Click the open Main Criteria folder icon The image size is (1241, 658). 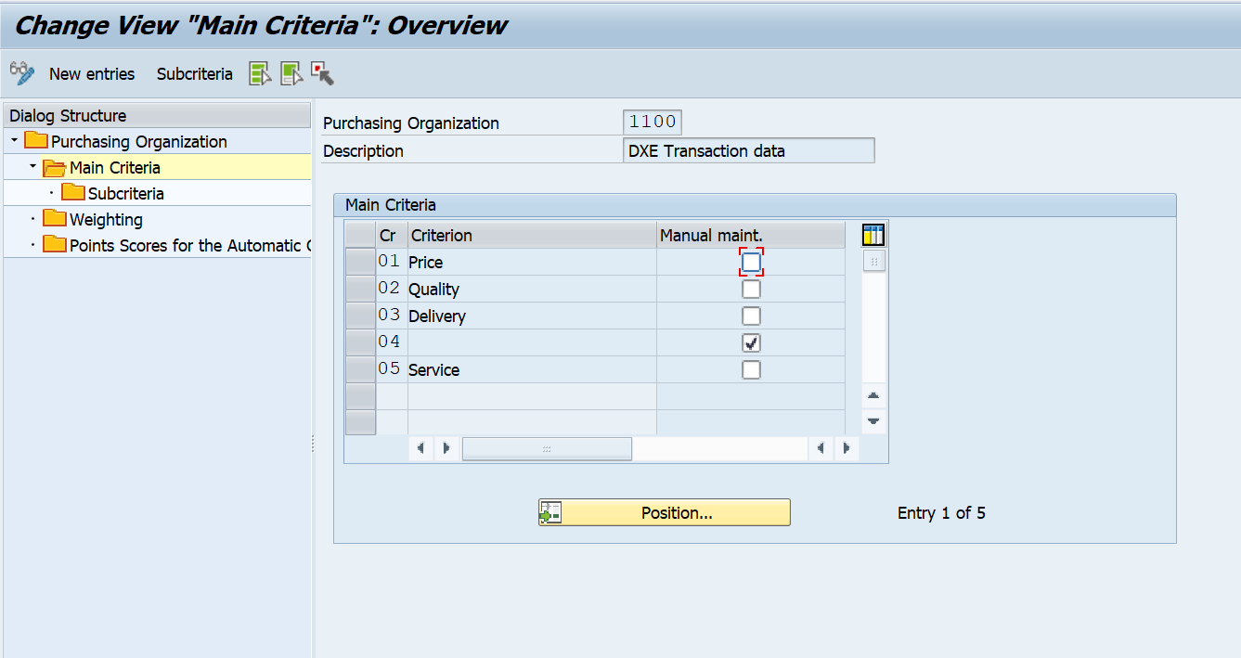(55, 167)
